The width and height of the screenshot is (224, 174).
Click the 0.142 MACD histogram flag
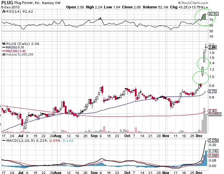click(213, 151)
